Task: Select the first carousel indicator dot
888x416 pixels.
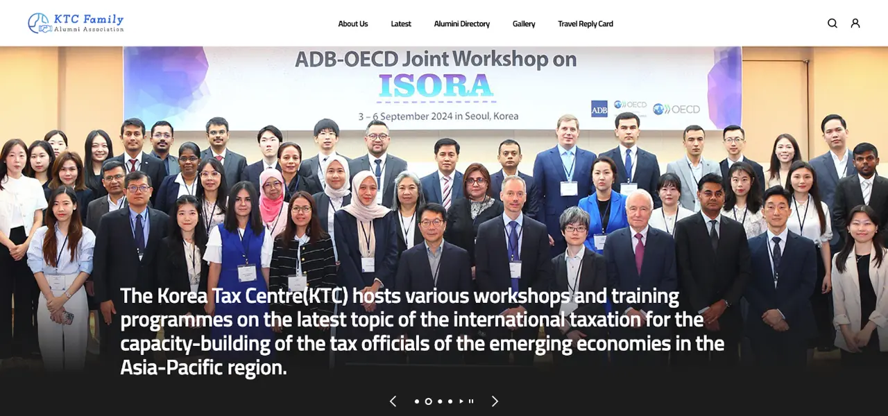Action: (417, 401)
